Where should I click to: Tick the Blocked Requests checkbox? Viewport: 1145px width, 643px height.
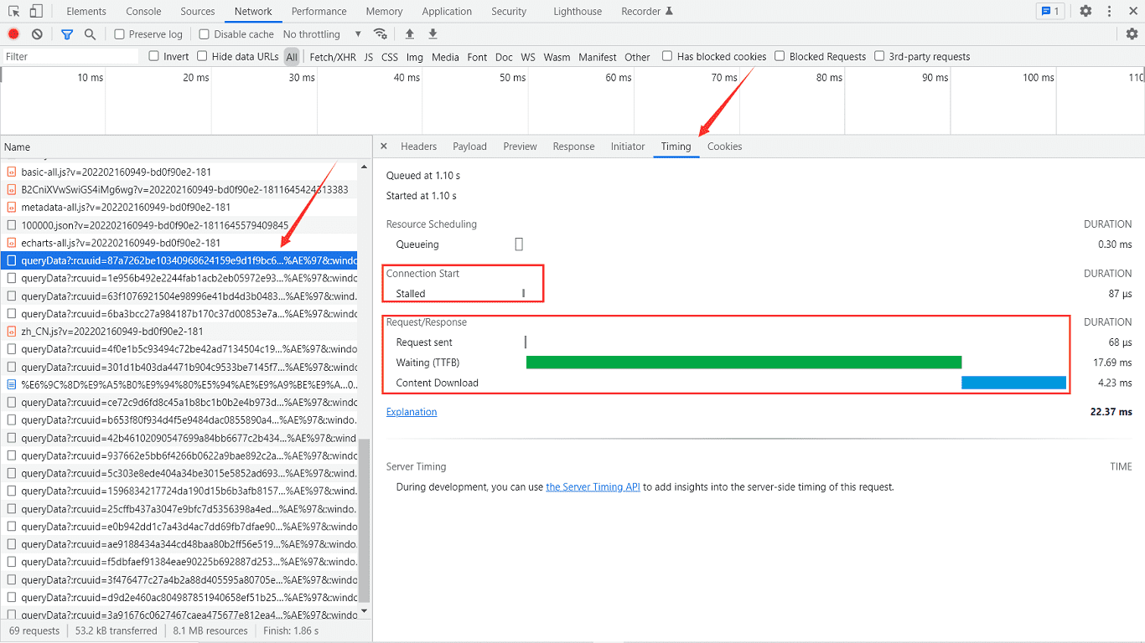[x=780, y=57]
